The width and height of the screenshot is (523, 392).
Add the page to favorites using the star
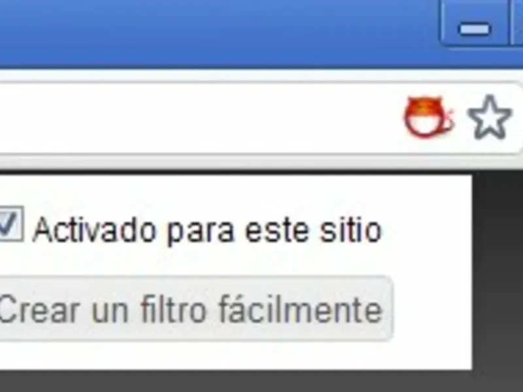(x=490, y=117)
